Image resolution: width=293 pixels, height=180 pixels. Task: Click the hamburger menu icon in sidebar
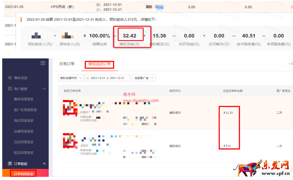pos(43,63)
